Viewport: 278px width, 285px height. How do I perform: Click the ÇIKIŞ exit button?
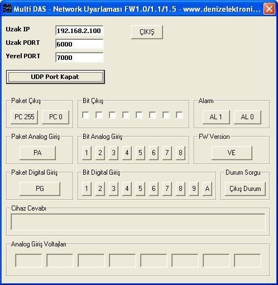pos(147,32)
